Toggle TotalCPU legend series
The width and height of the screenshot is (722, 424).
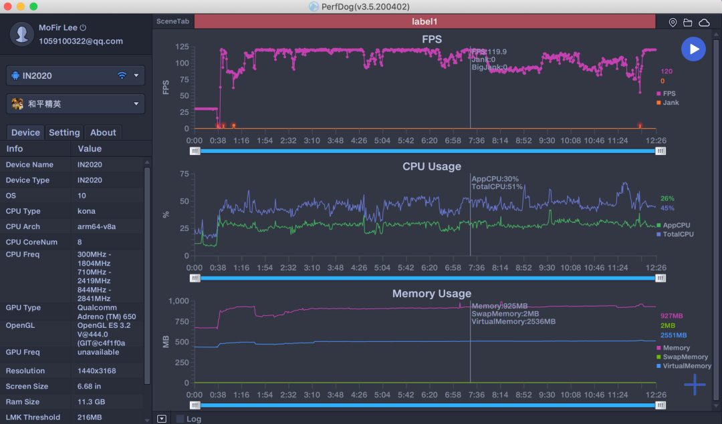pos(675,234)
